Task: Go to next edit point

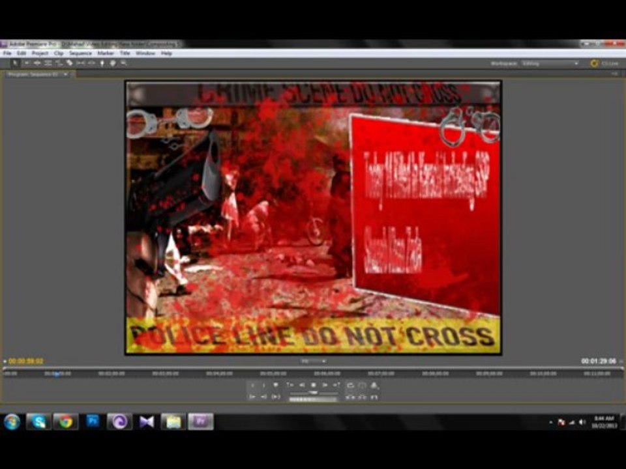Action: pyautogui.click(x=336, y=385)
